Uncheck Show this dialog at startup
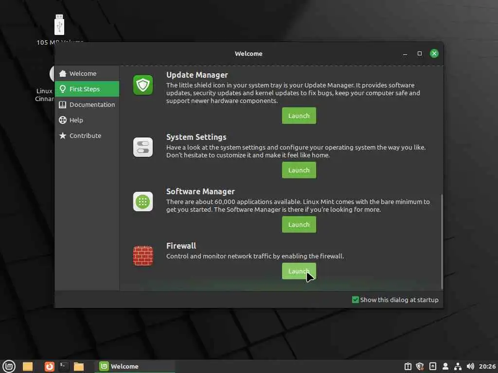Screen dimensions: 498x373 click(x=356, y=300)
